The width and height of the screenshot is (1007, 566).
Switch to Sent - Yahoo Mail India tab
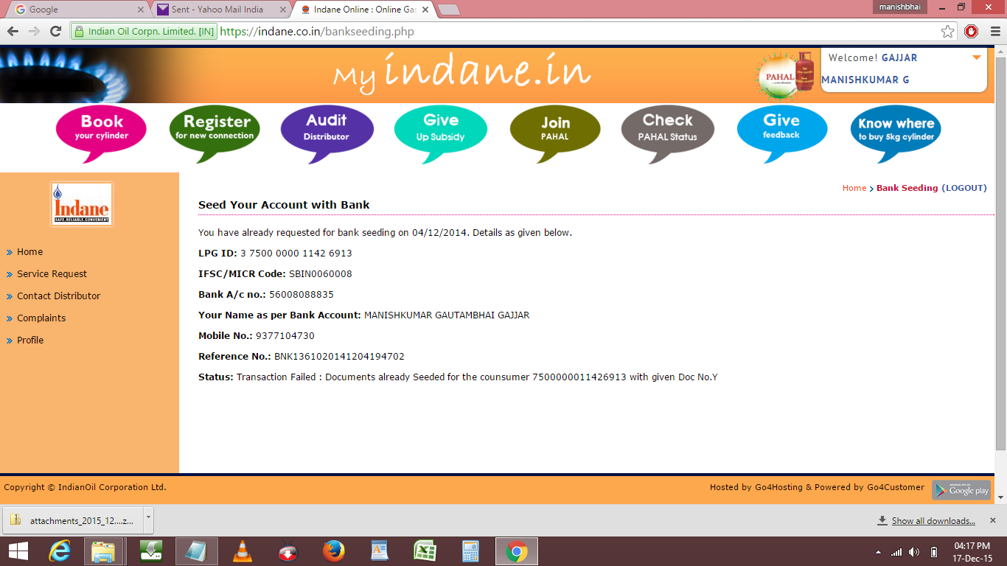click(x=217, y=10)
